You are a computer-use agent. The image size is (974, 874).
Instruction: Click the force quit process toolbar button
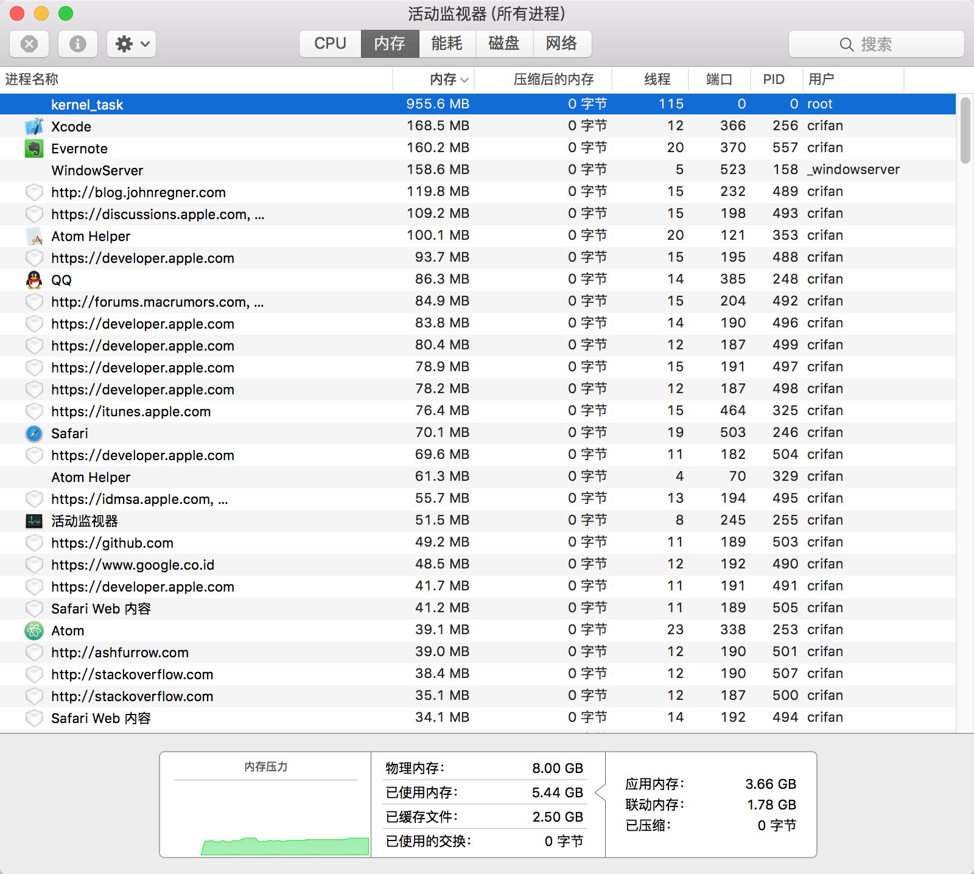coord(29,44)
